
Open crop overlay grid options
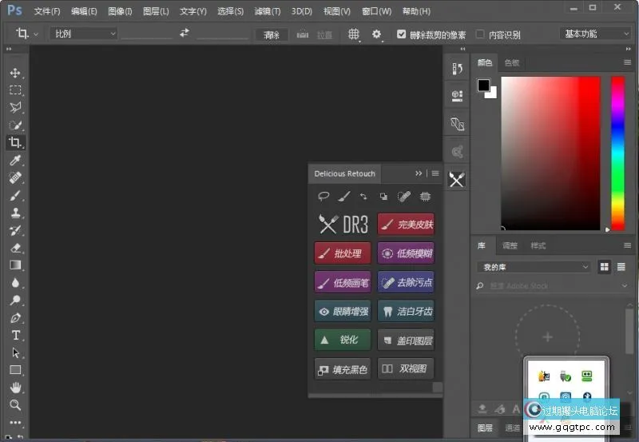354,34
